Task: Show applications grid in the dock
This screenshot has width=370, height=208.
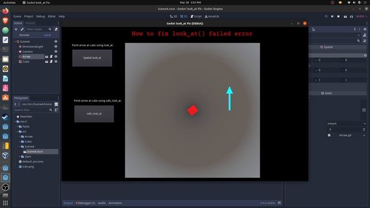Action: pyautogui.click(x=5, y=203)
